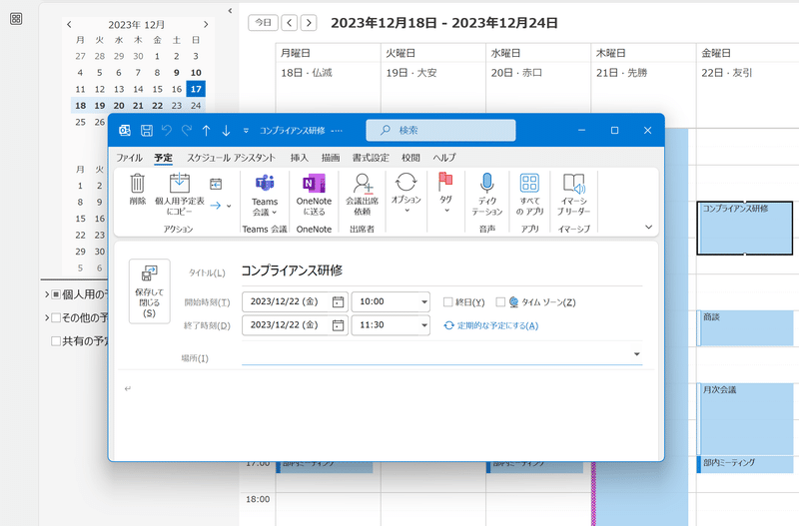799x526 pixels.
Task: Click the Undo icon in title bar
Action: point(167,131)
